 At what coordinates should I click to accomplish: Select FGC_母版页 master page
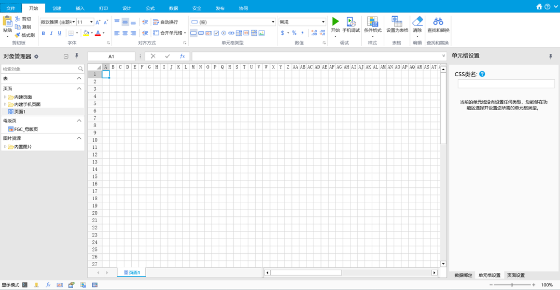[23, 129]
